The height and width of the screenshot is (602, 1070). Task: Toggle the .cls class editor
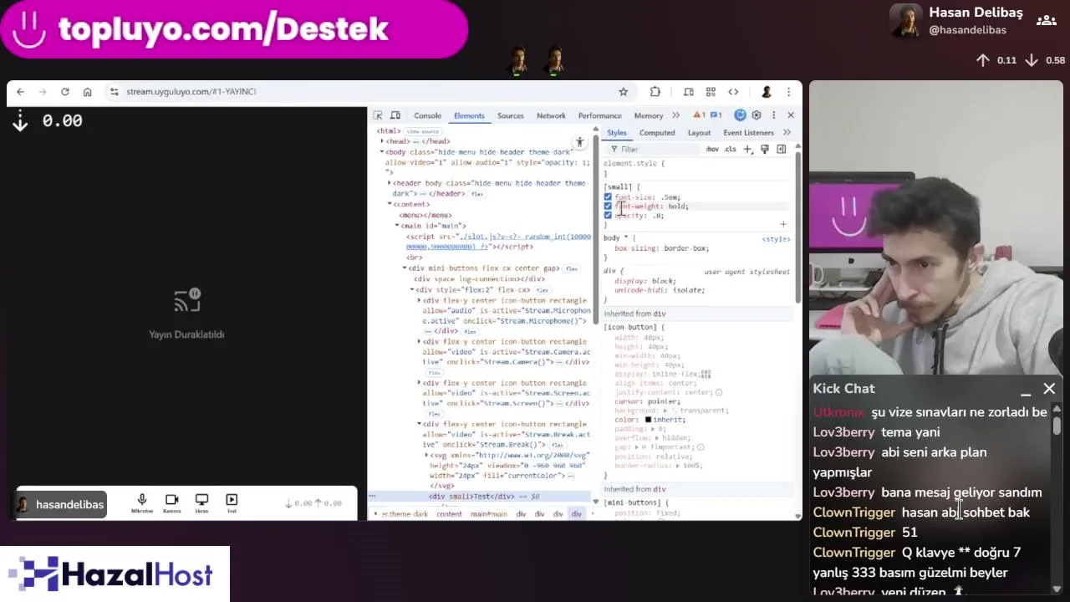pos(730,149)
